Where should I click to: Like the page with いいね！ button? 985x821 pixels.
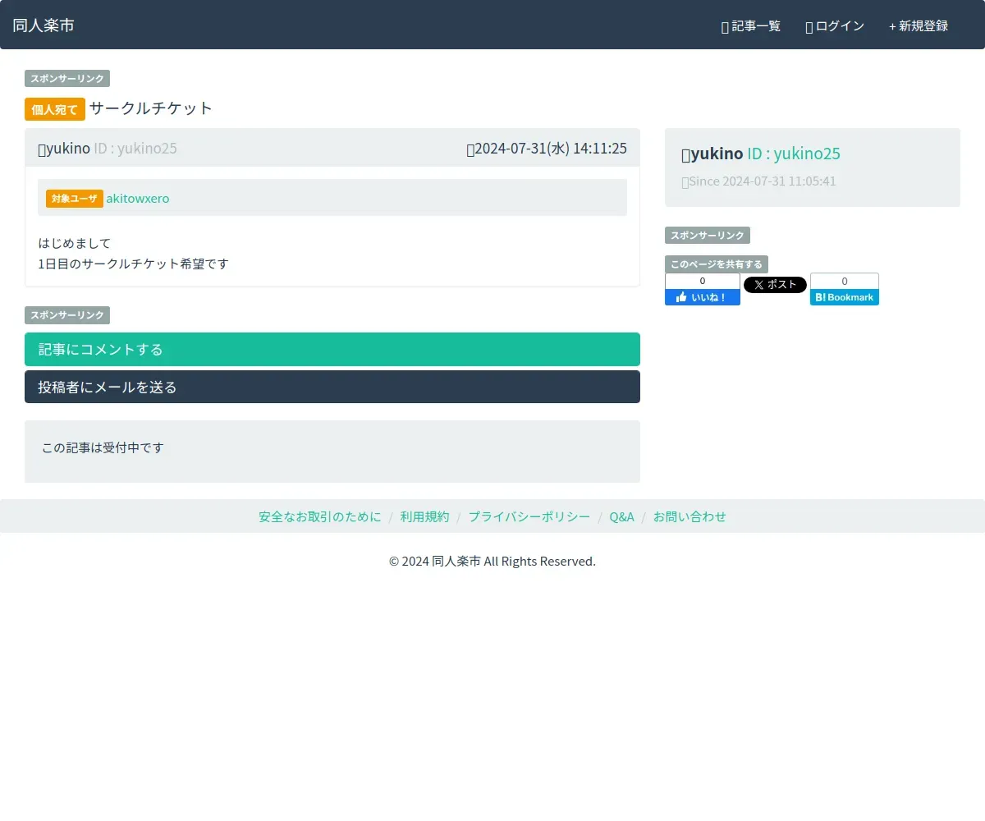(x=703, y=297)
